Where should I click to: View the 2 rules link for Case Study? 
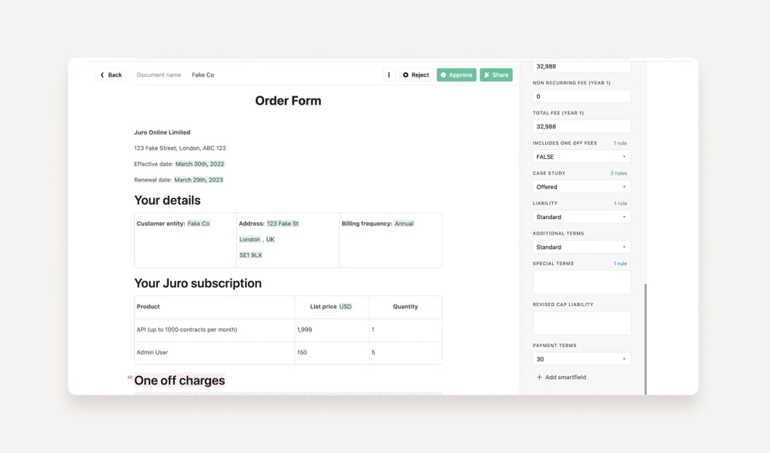[619, 173]
